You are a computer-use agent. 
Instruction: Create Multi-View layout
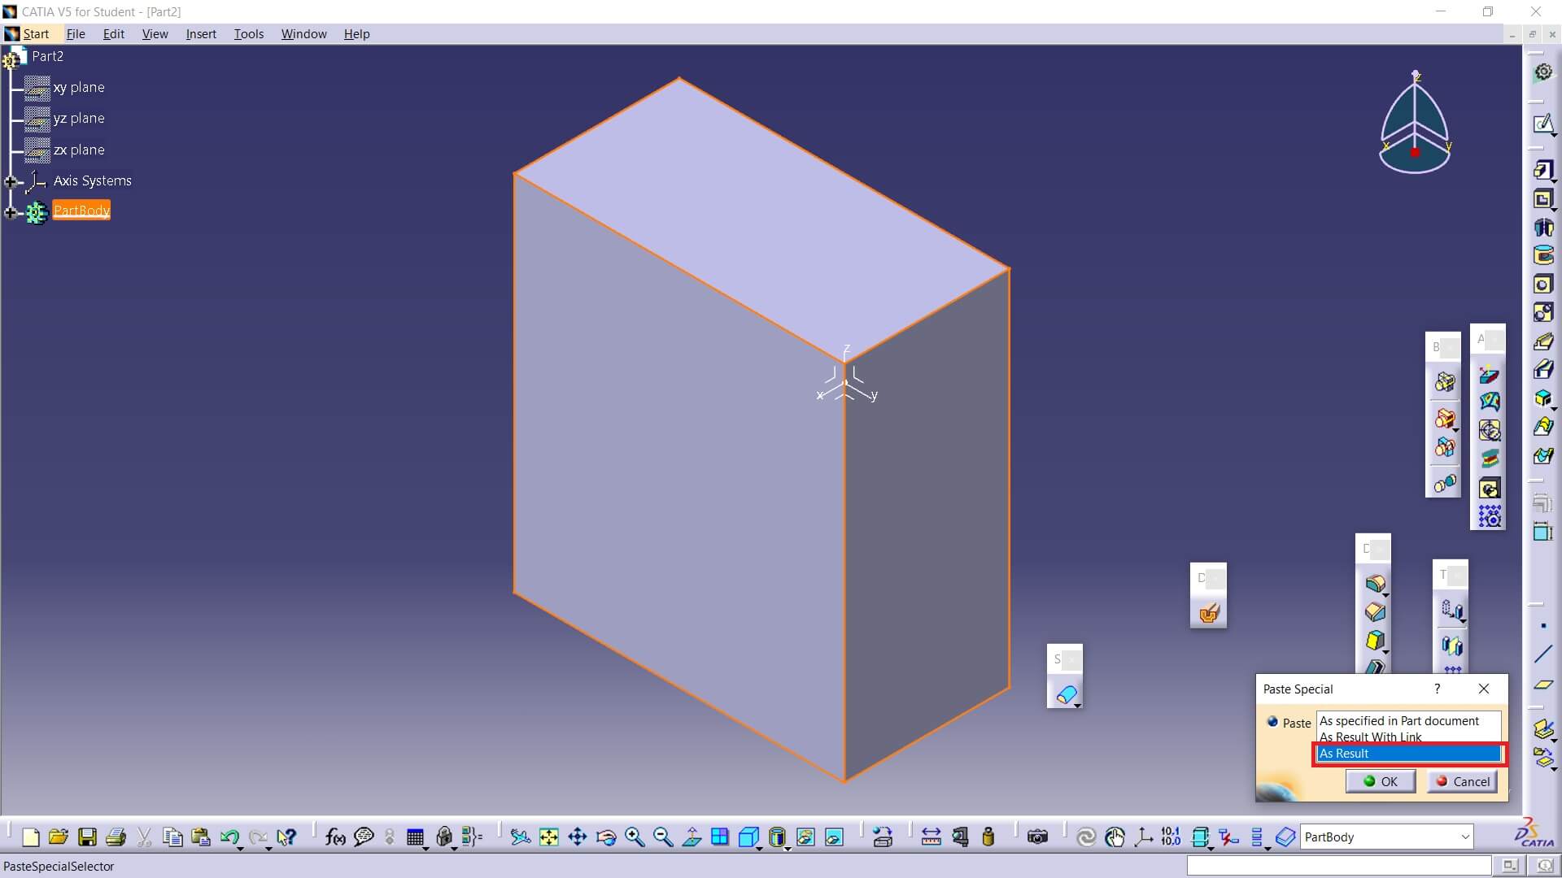tap(720, 837)
